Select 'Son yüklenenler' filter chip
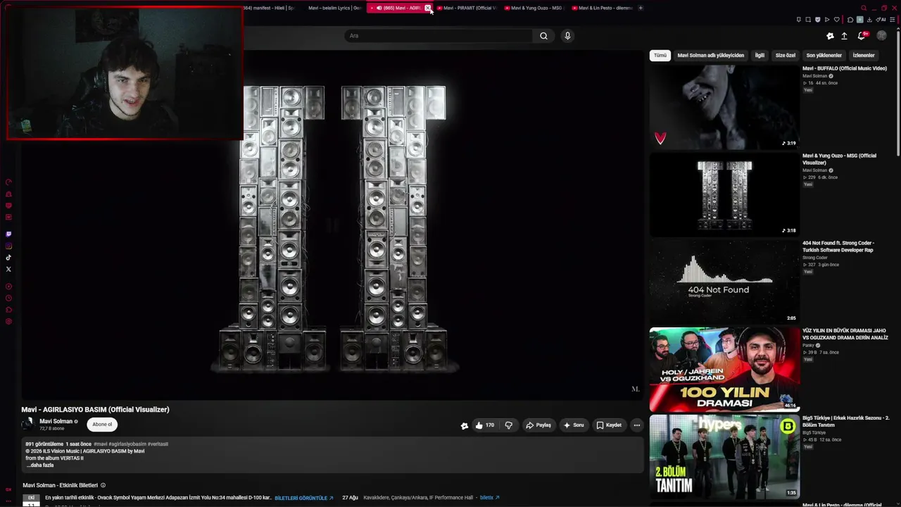Viewport: 901px width, 507px height. coord(824,55)
